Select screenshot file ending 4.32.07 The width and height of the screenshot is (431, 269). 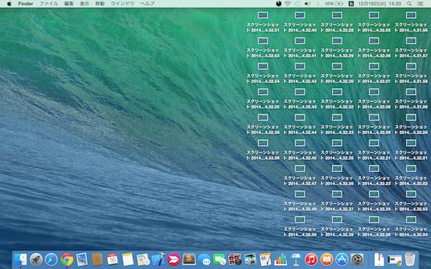click(374, 73)
